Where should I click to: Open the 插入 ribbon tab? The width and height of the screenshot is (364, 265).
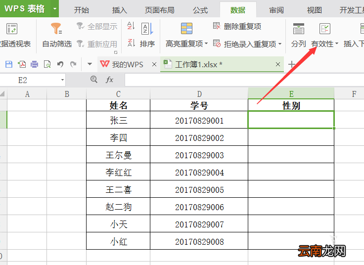click(120, 10)
